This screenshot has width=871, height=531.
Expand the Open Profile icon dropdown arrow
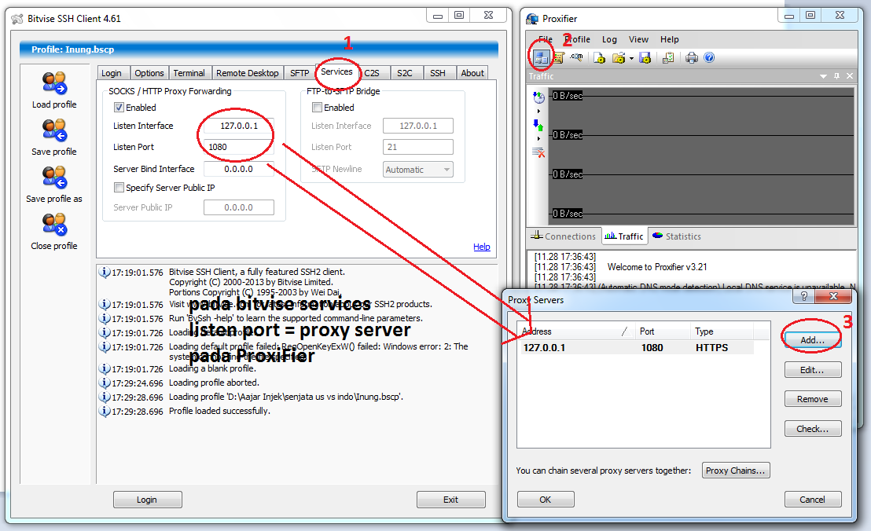pyautogui.click(x=631, y=58)
